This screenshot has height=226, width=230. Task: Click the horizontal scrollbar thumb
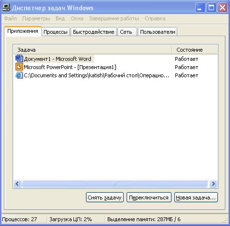click(x=115, y=184)
